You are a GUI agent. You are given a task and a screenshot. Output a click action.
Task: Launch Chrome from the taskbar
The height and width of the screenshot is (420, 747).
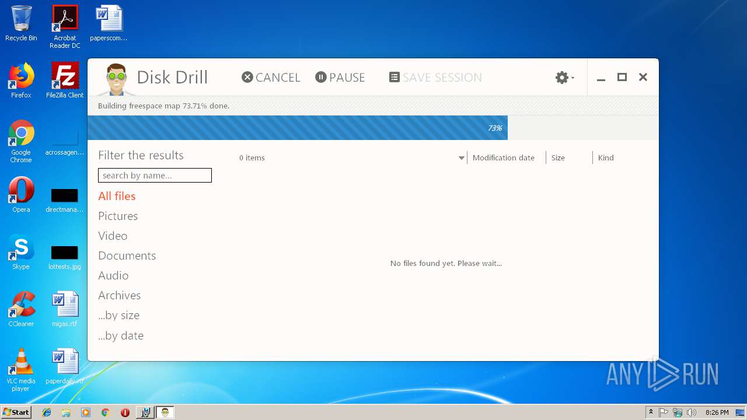[105, 412]
